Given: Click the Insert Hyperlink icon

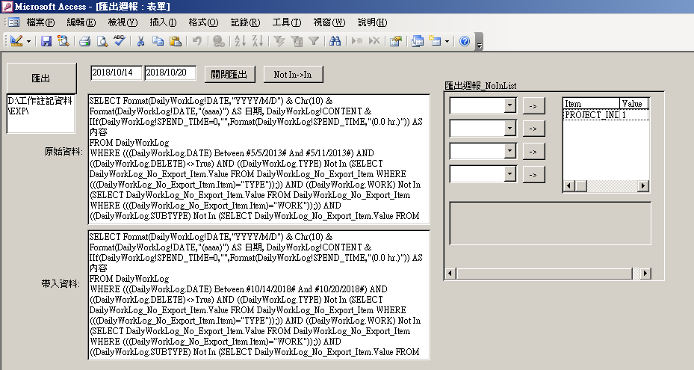Looking at the screenshot, I should click(218, 41).
